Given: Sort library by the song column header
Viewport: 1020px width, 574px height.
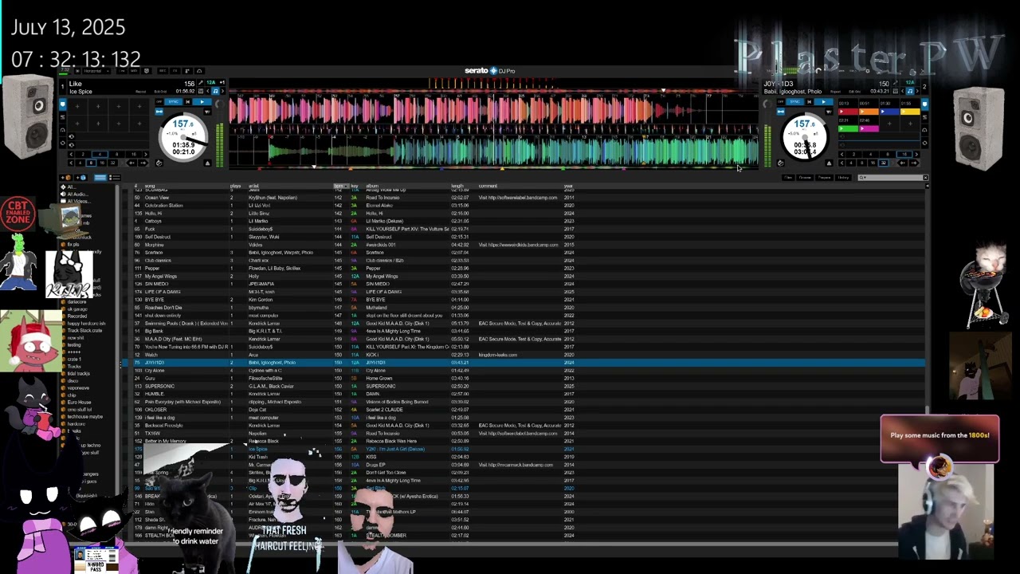Looking at the screenshot, I should pyautogui.click(x=150, y=186).
